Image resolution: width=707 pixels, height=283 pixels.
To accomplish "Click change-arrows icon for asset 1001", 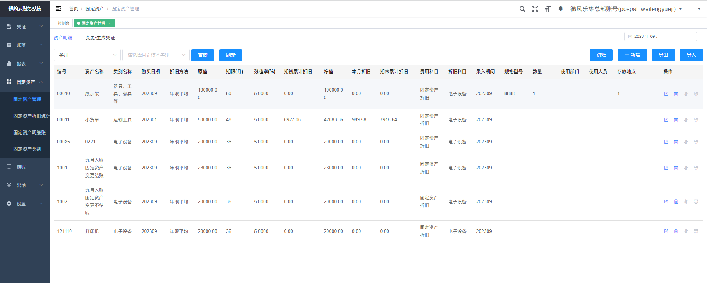I will 686,168.
